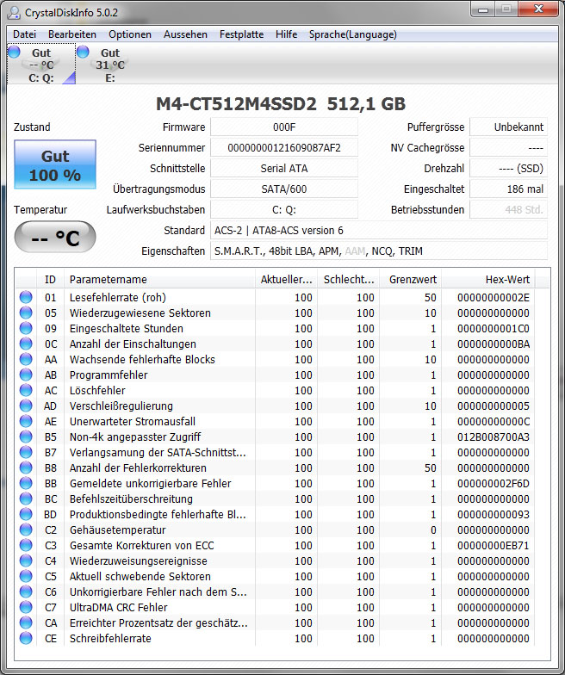Image resolution: width=565 pixels, height=675 pixels.
Task: Click the Seriennummer value field
Action: coord(284,148)
